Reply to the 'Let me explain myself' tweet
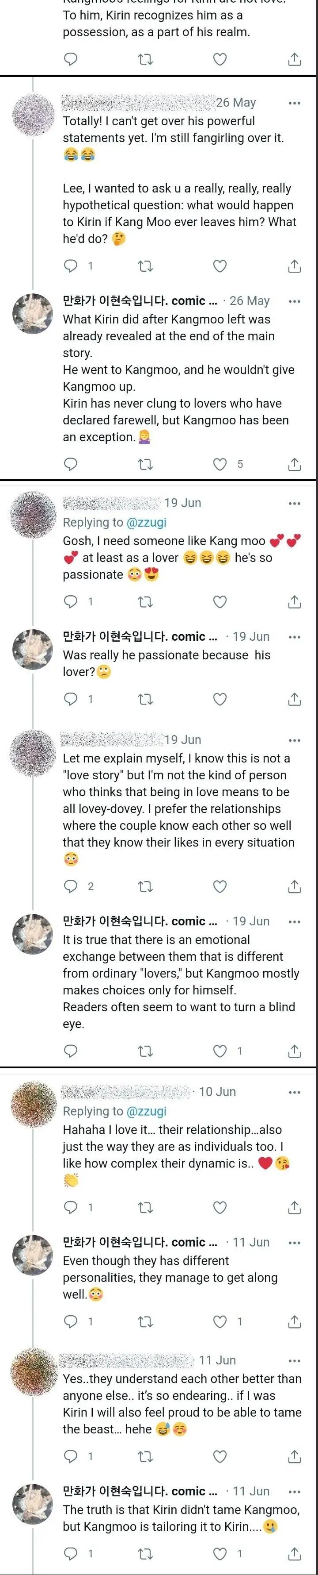This screenshot has height=1575, width=318. (71, 886)
